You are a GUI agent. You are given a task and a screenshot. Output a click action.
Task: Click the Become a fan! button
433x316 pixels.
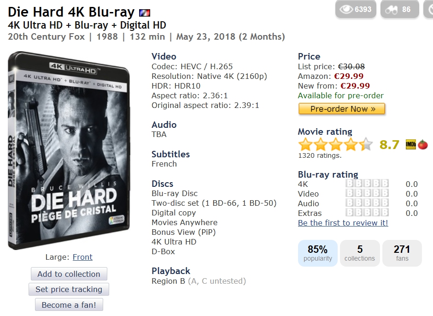click(69, 304)
